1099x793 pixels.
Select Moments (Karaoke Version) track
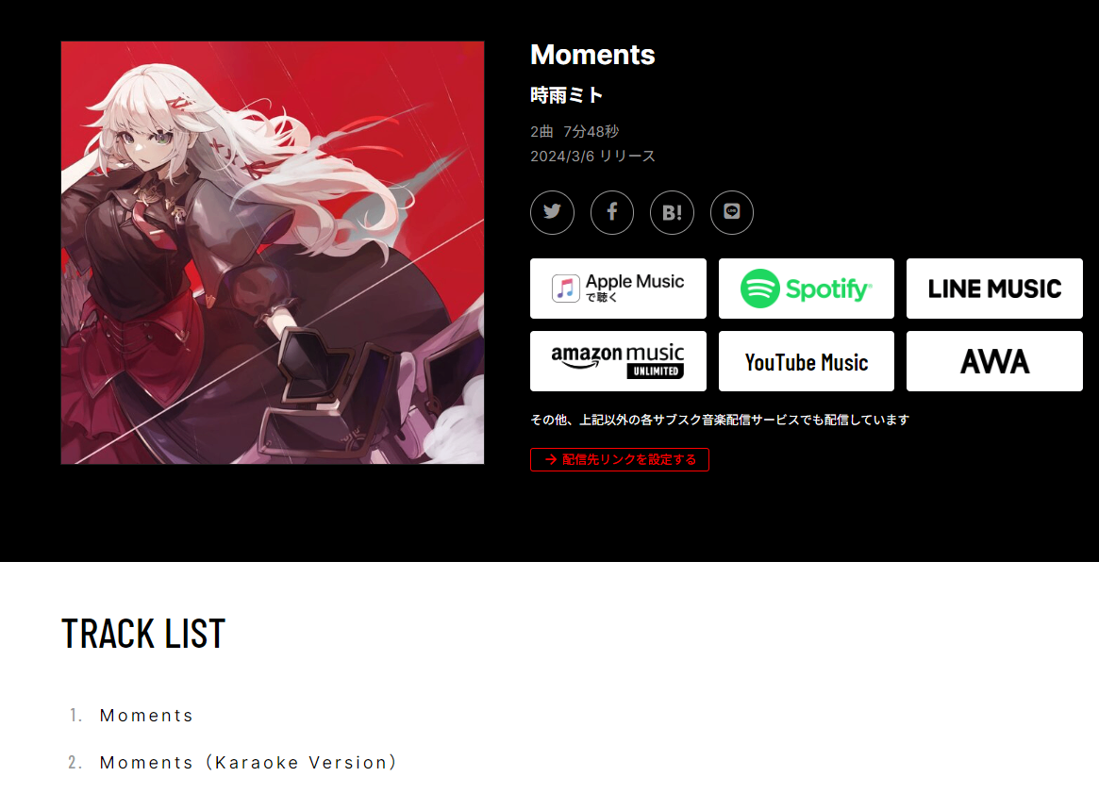point(249,762)
